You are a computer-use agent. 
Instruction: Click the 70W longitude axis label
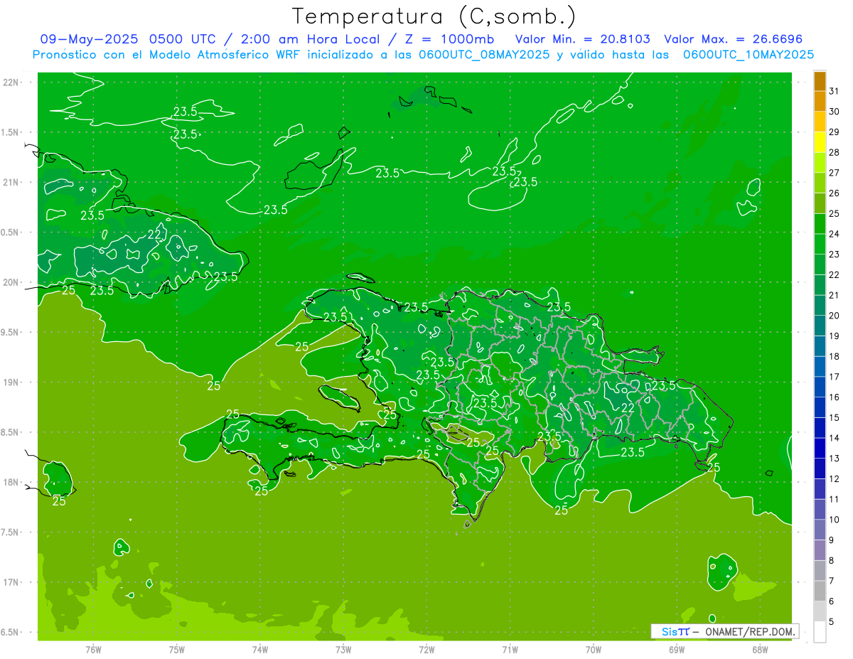point(594,649)
